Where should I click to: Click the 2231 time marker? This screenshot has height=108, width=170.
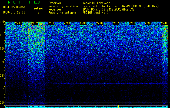[x=18, y=23]
